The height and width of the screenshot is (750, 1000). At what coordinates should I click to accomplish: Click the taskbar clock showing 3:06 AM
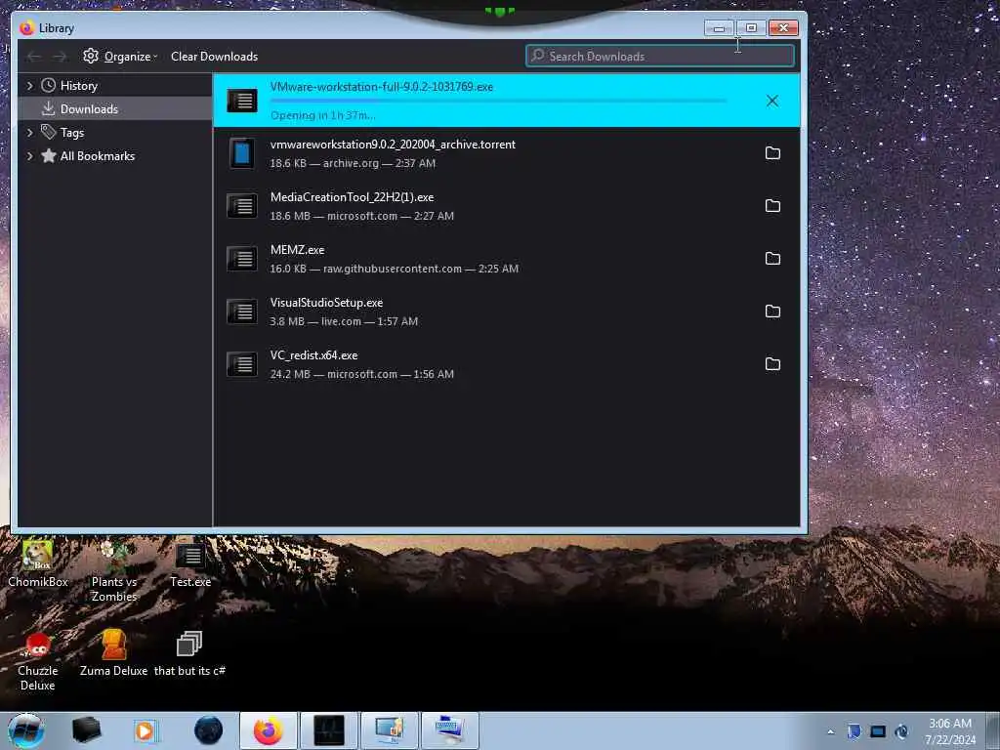(x=950, y=731)
